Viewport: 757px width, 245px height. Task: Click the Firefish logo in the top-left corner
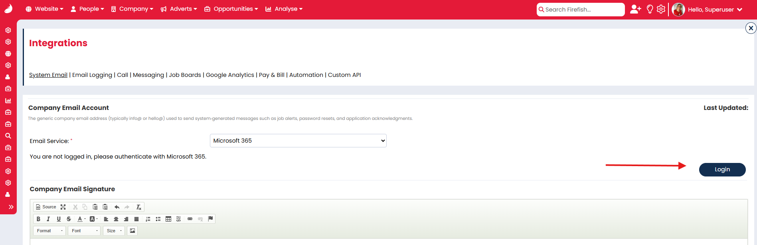tap(8, 8)
